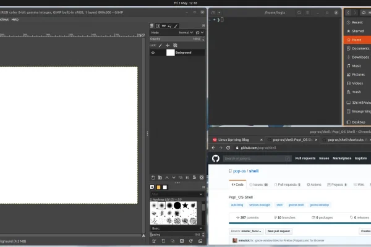The image size is (371, 247).
Task: Open the layers dock configure menu button
Action: (x=203, y=25)
